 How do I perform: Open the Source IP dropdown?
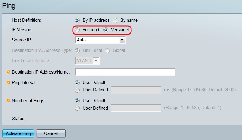97,40
